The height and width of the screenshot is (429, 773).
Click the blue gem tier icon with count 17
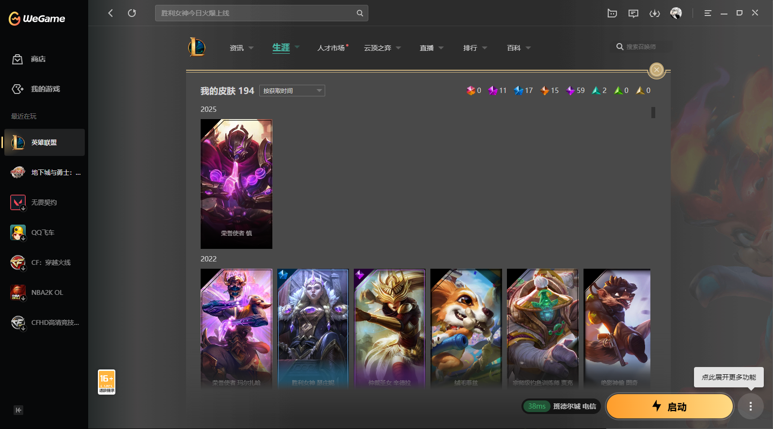click(519, 91)
